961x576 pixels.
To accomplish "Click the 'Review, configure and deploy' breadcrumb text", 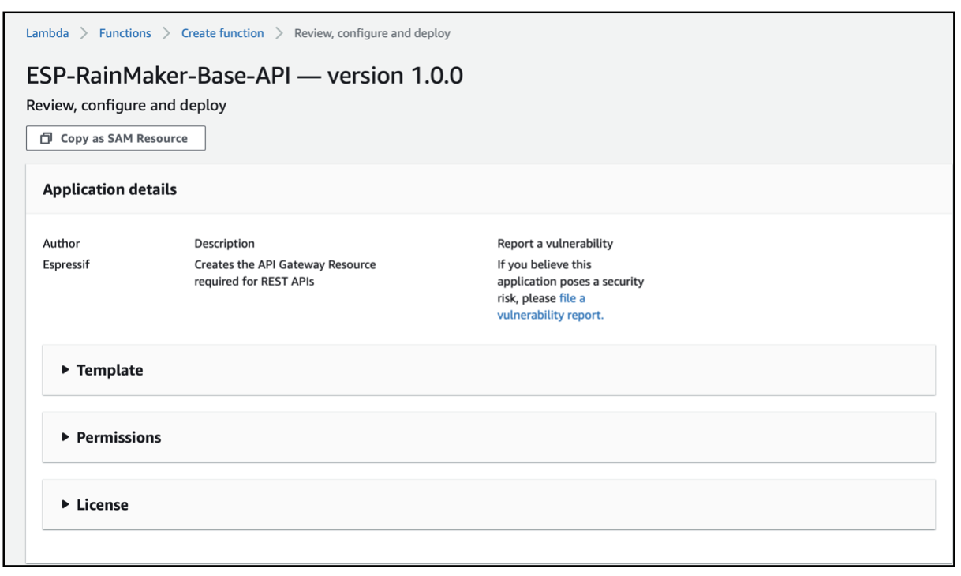I will 372,33.
